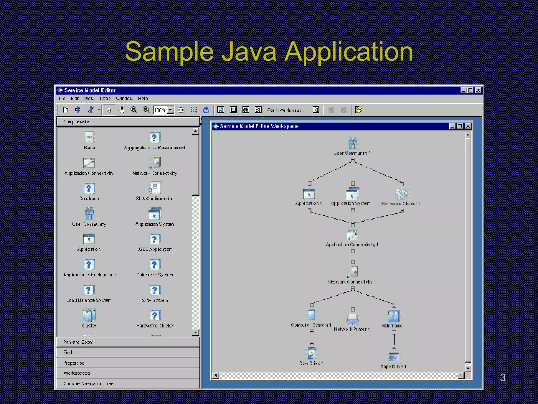Click the new document toolbar icon
The height and width of the screenshot is (404, 538).
(66, 110)
